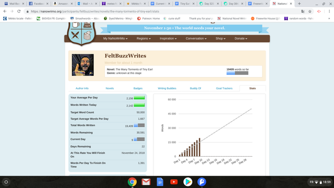Click the launcher circle button

[6, 182]
